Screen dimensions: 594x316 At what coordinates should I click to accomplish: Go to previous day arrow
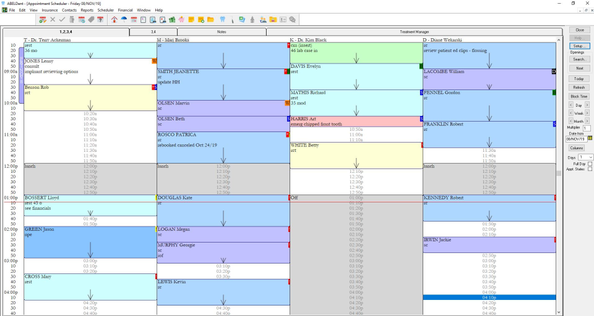[571, 105]
